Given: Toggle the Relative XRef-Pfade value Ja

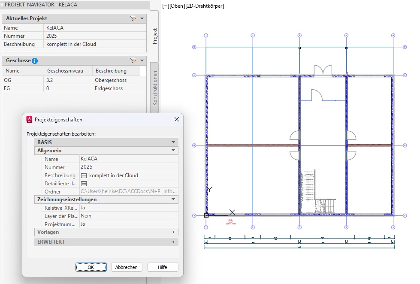Looking at the screenshot, I should coord(129,208).
